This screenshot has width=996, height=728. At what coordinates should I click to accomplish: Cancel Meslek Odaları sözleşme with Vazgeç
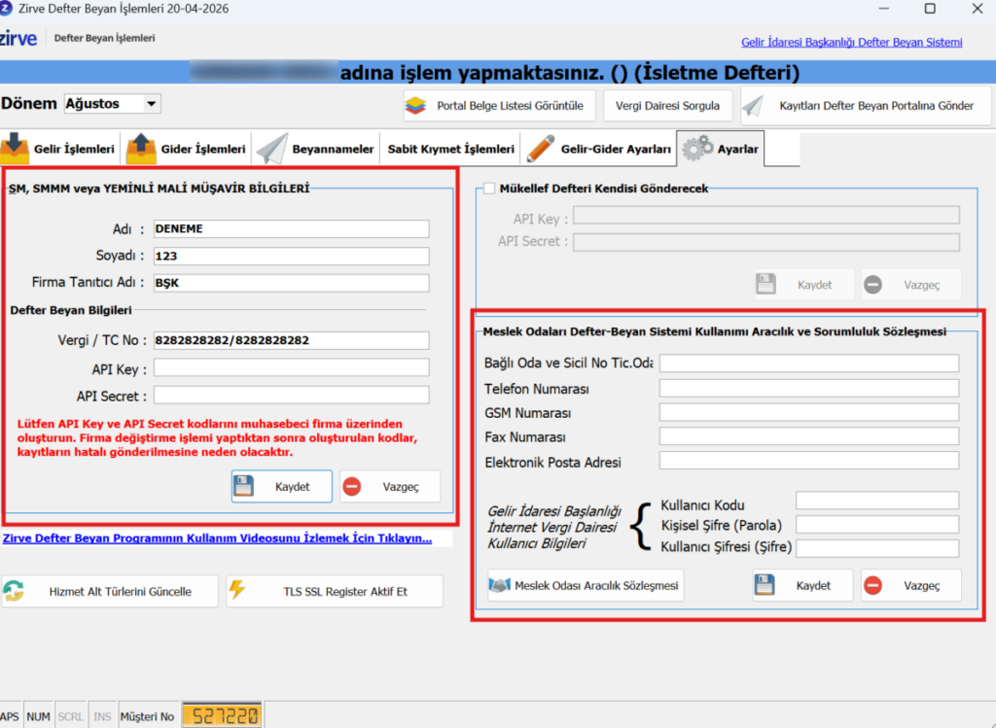(910, 585)
